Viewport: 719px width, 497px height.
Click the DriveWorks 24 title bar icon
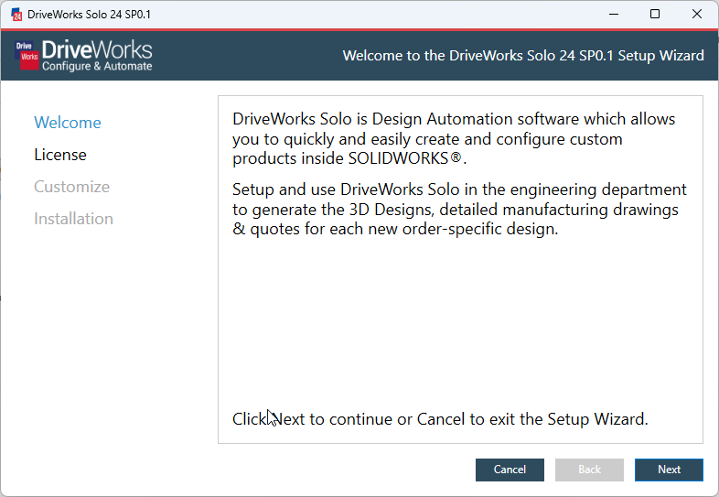pos(16,15)
